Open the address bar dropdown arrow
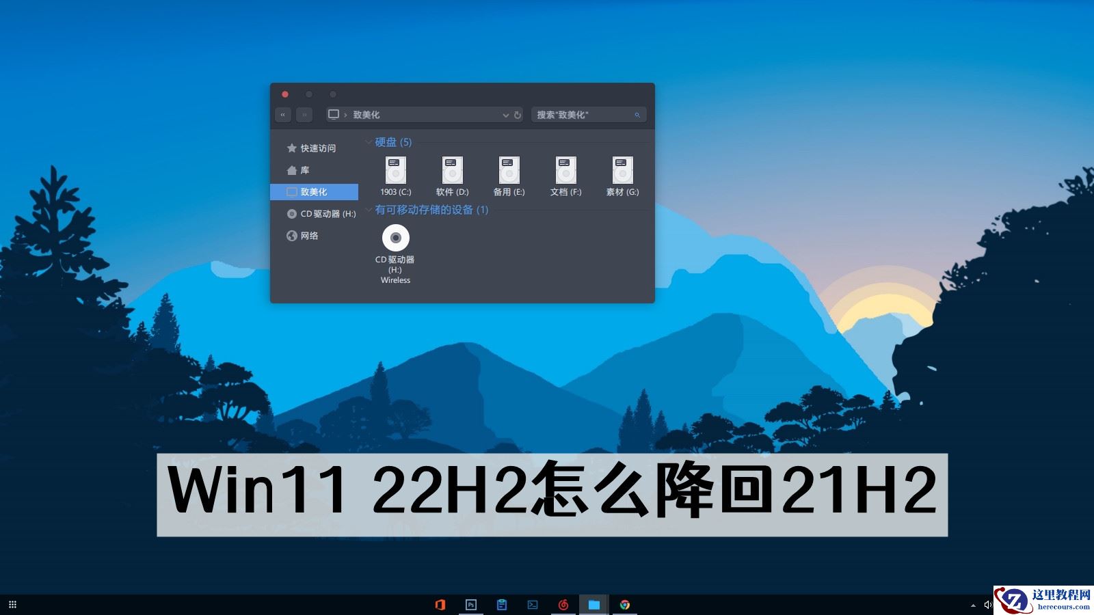This screenshot has height=615, width=1094. pyautogui.click(x=505, y=115)
